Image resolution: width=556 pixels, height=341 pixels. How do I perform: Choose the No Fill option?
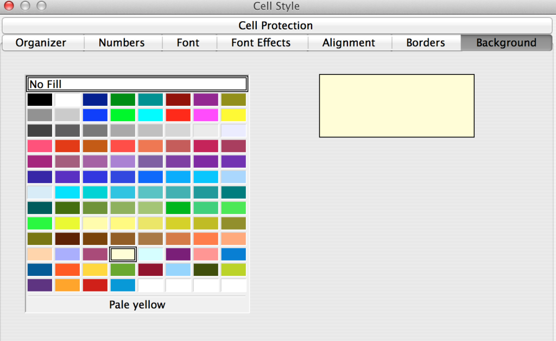tap(137, 84)
